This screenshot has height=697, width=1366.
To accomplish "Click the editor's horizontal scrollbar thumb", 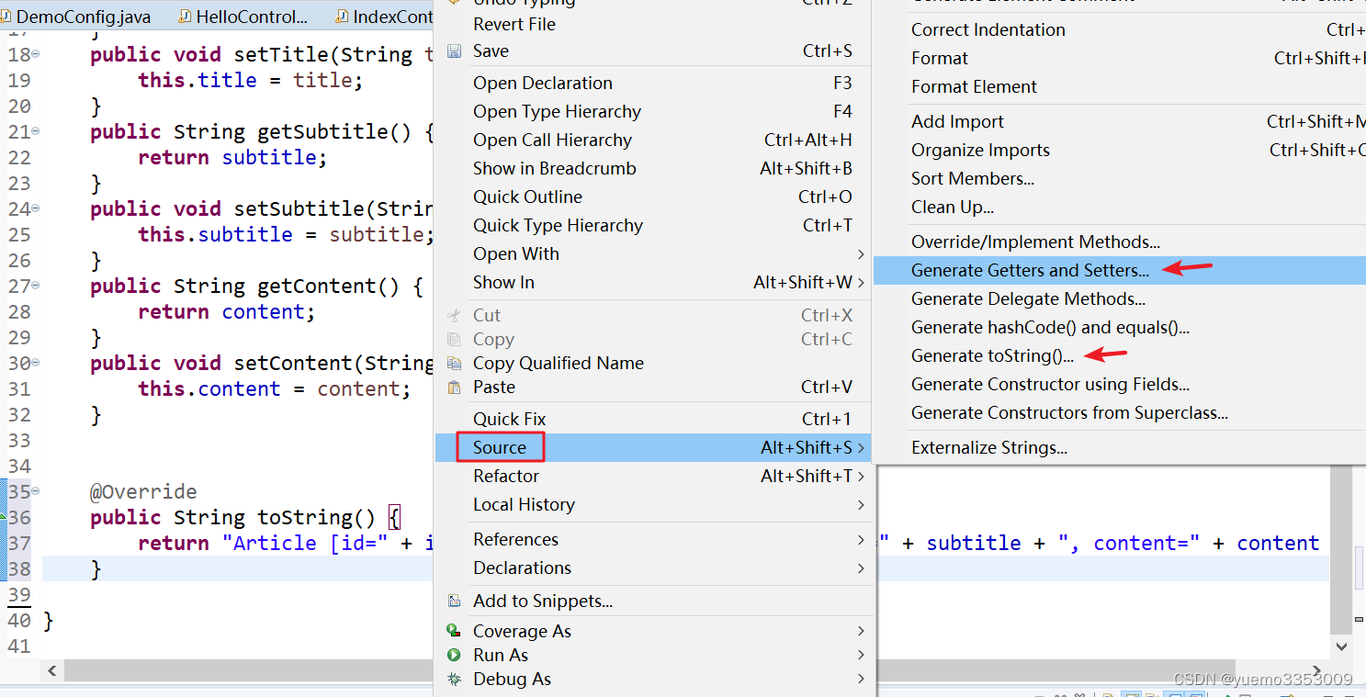I will click(248, 671).
